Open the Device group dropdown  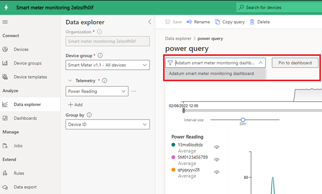coord(108,65)
